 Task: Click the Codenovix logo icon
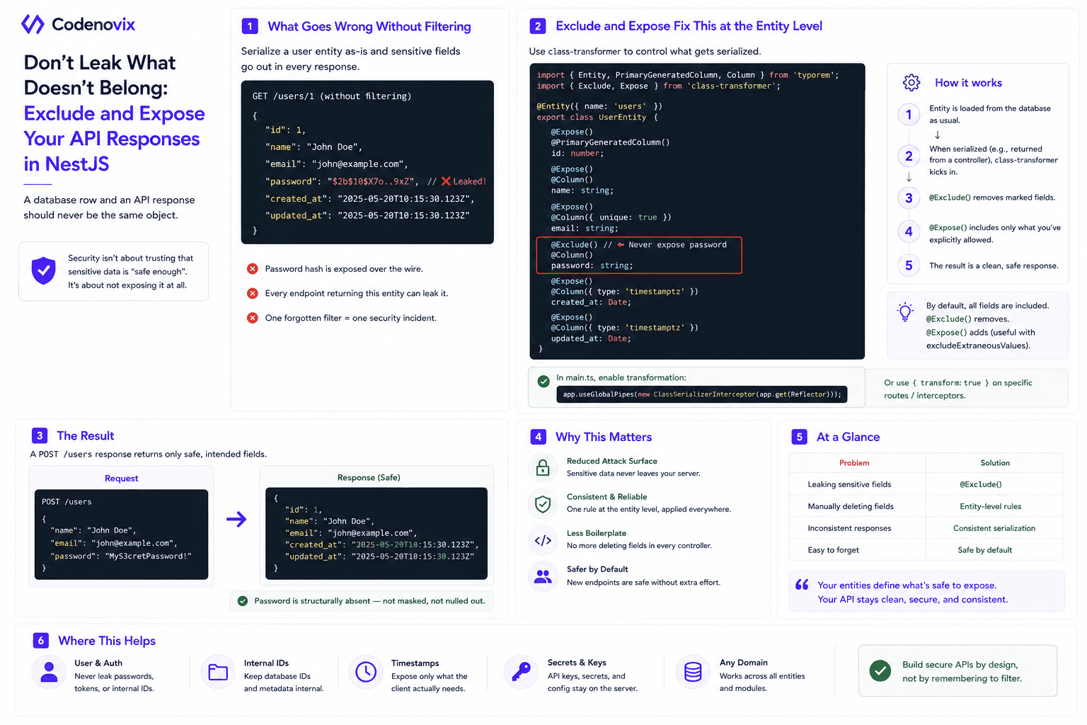(33, 24)
